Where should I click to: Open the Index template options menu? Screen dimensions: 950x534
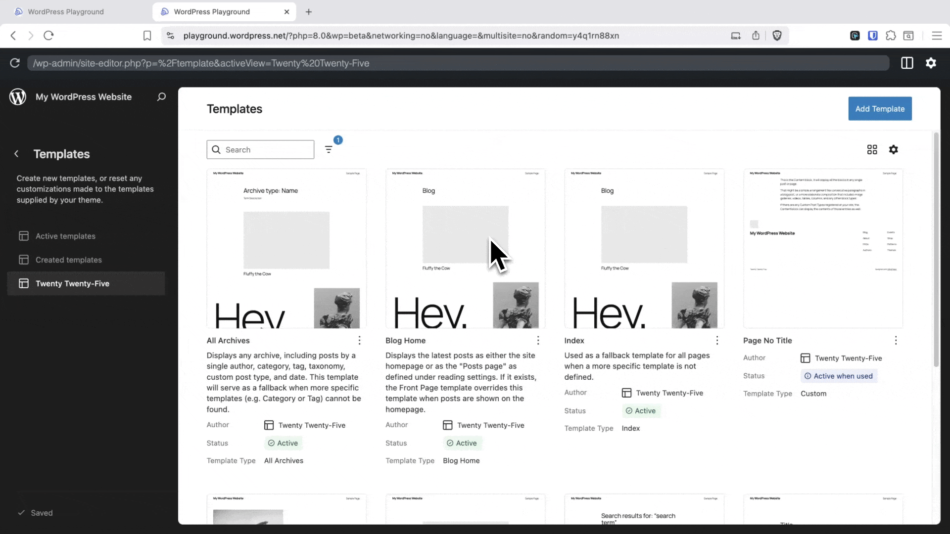[x=717, y=341]
